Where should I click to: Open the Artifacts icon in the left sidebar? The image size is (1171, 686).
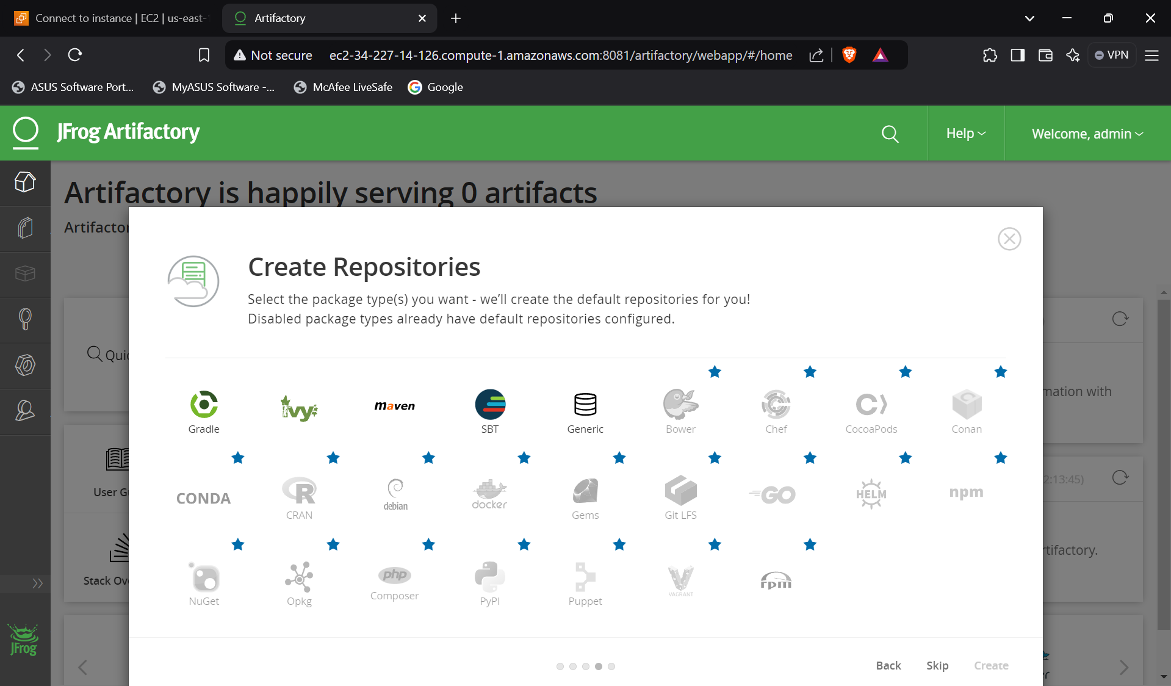point(24,228)
